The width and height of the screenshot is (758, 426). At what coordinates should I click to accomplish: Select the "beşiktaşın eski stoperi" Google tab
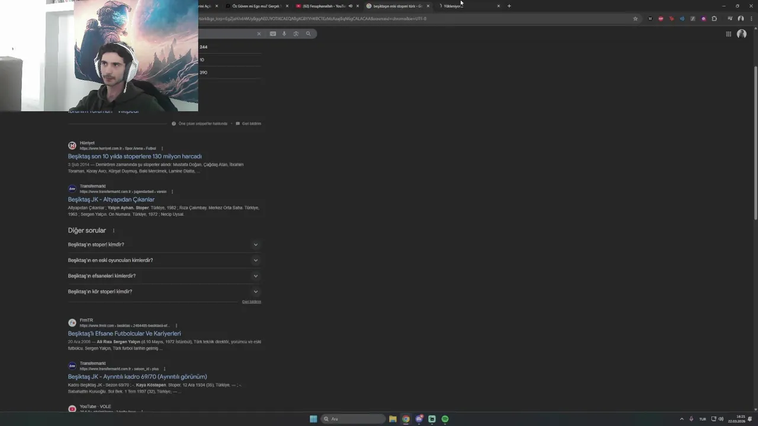(x=397, y=6)
